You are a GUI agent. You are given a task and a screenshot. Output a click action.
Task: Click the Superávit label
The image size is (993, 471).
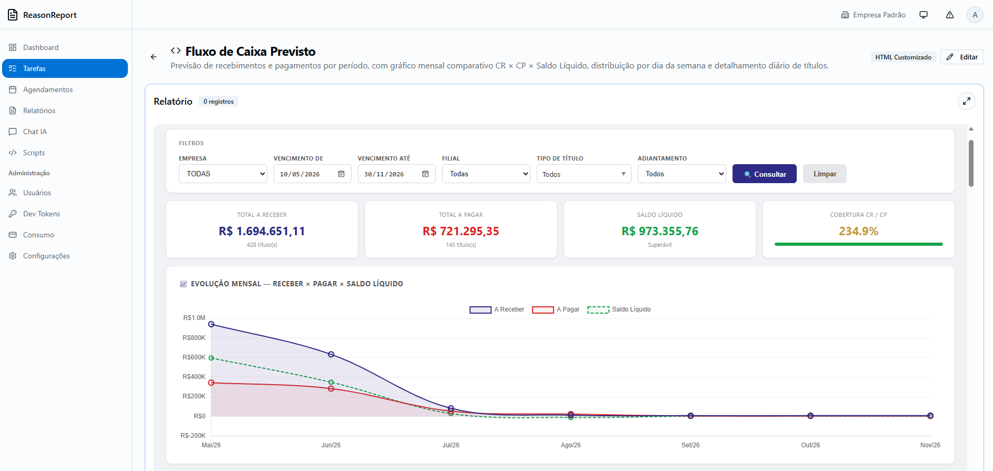(x=660, y=245)
